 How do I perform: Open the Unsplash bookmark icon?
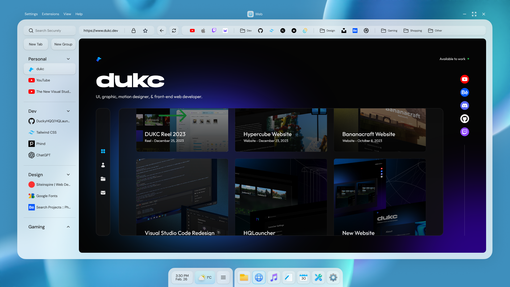pyautogui.click(x=344, y=31)
